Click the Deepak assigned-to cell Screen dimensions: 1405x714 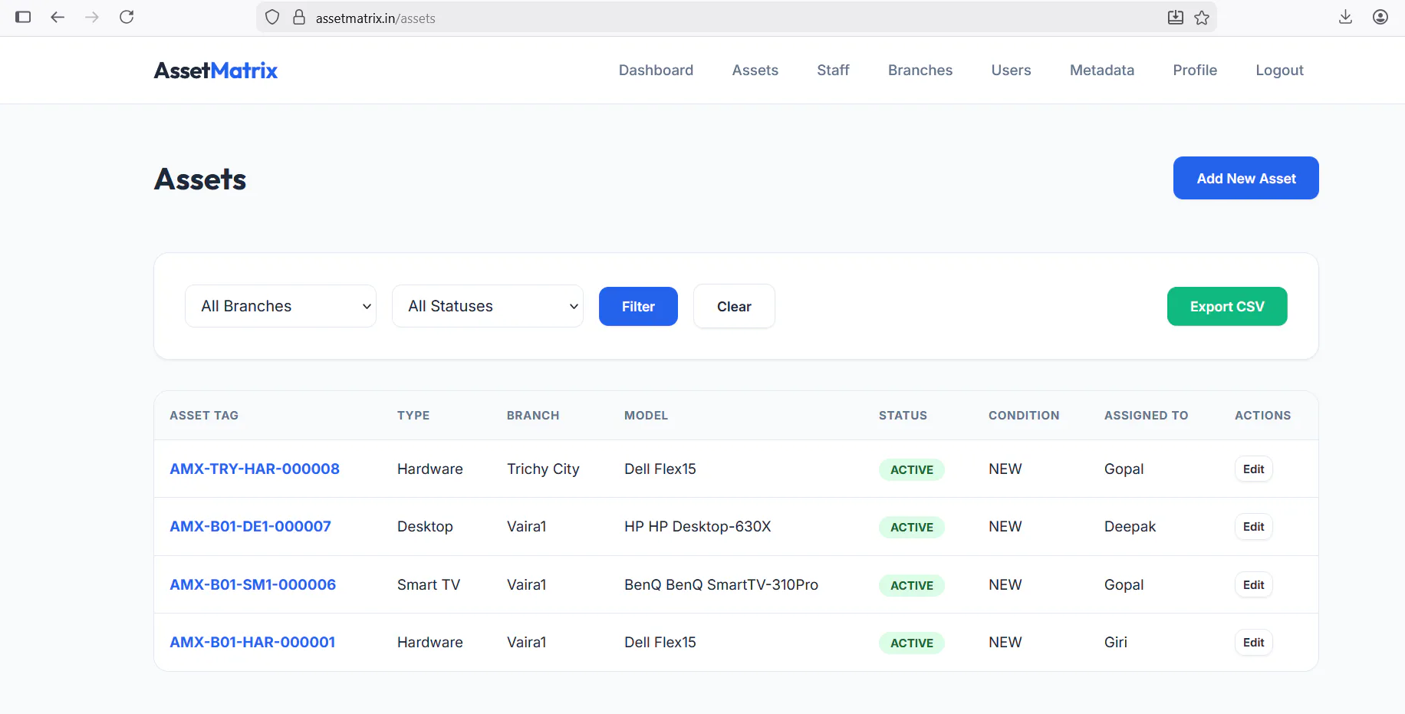point(1130,526)
